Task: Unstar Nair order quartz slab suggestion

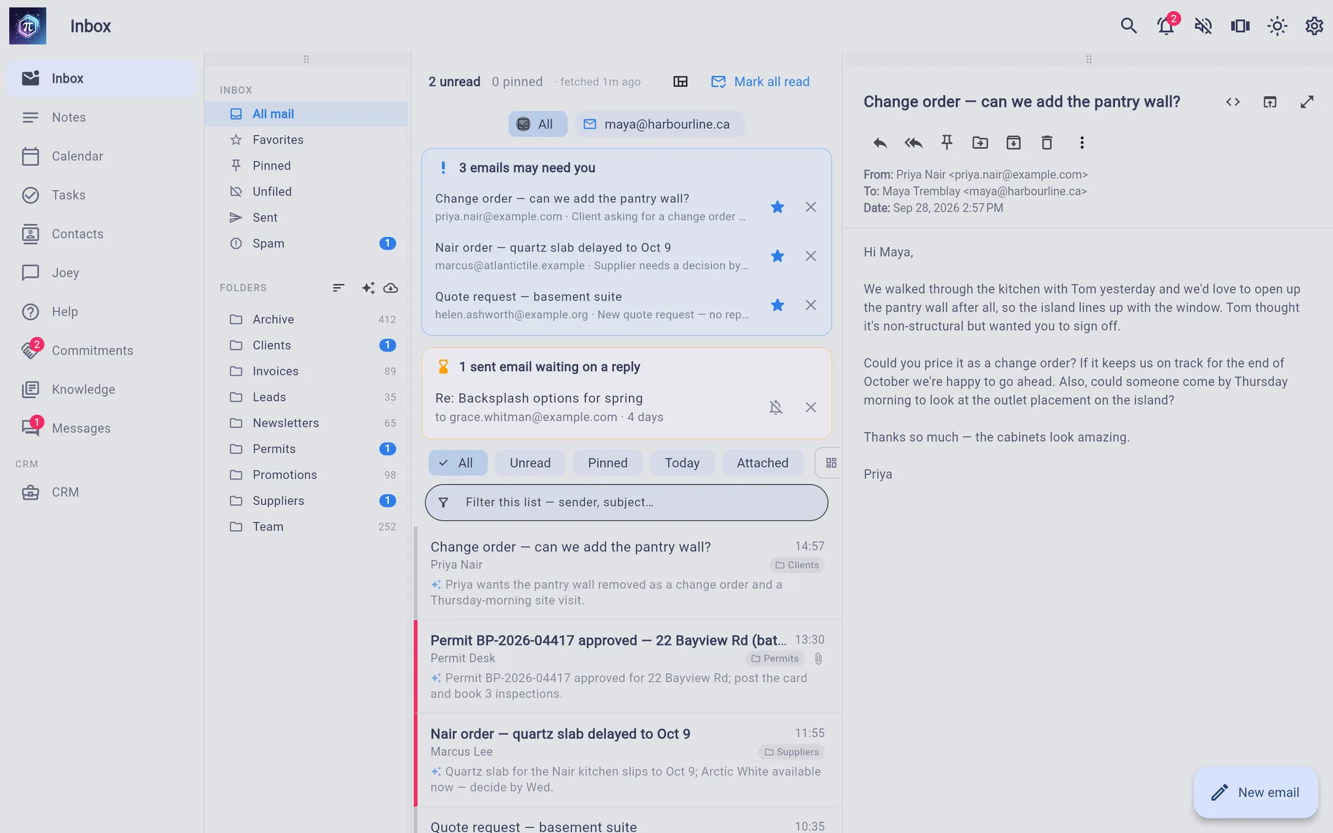Action: point(778,256)
